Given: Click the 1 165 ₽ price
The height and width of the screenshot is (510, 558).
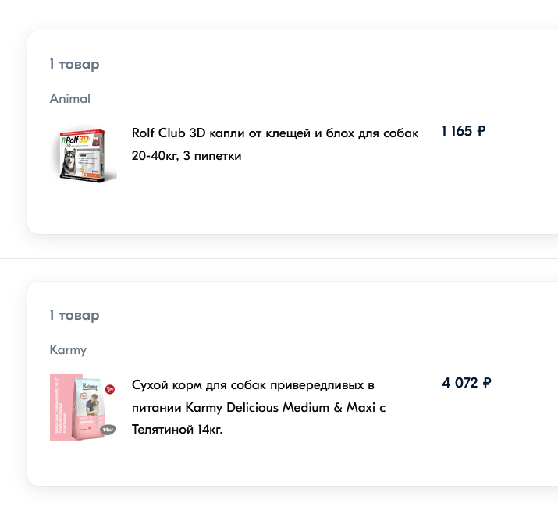Looking at the screenshot, I should click(x=463, y=131).
